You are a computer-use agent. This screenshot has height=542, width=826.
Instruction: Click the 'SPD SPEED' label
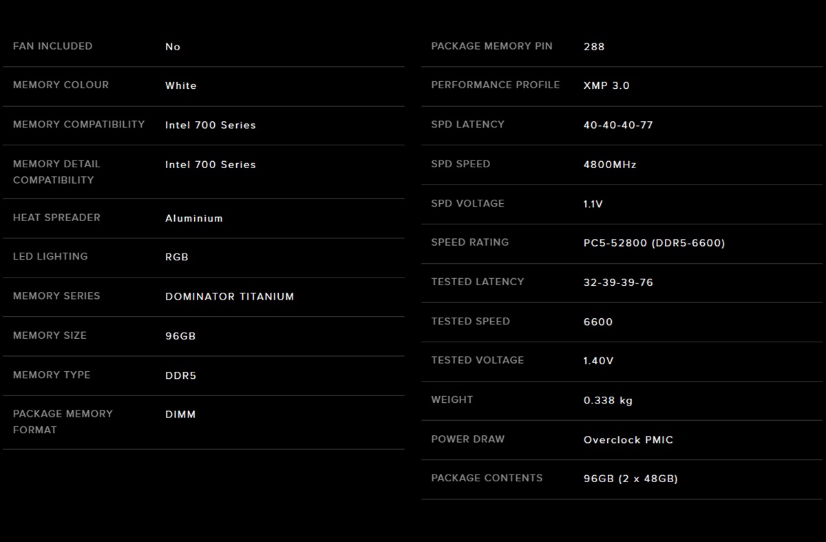pos(460,164)
